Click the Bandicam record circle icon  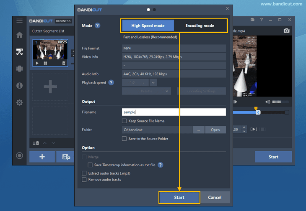[x=19, y=155]
